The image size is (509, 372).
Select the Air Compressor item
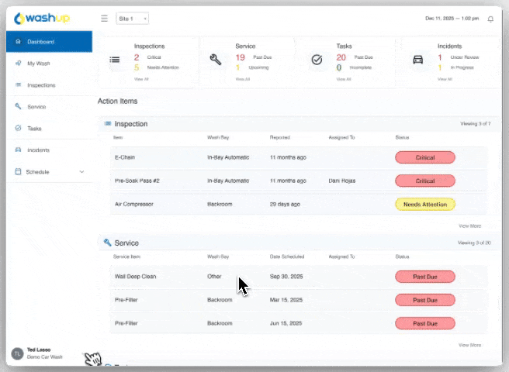[133, 204]
